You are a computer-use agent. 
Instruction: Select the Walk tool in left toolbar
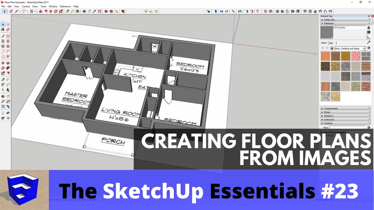click(x=3, y=118)
